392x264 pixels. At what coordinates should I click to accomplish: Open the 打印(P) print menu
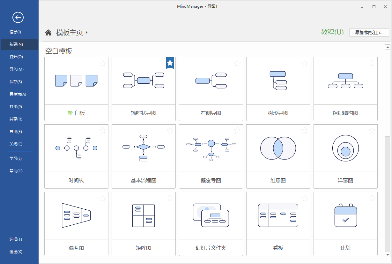coord(19,107)
